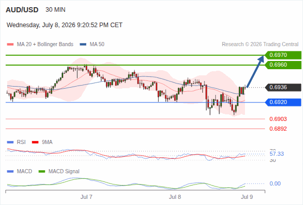Click the MACD legend swatch
Viewport: 303px width, 205px height.
[x=10, y=172]
